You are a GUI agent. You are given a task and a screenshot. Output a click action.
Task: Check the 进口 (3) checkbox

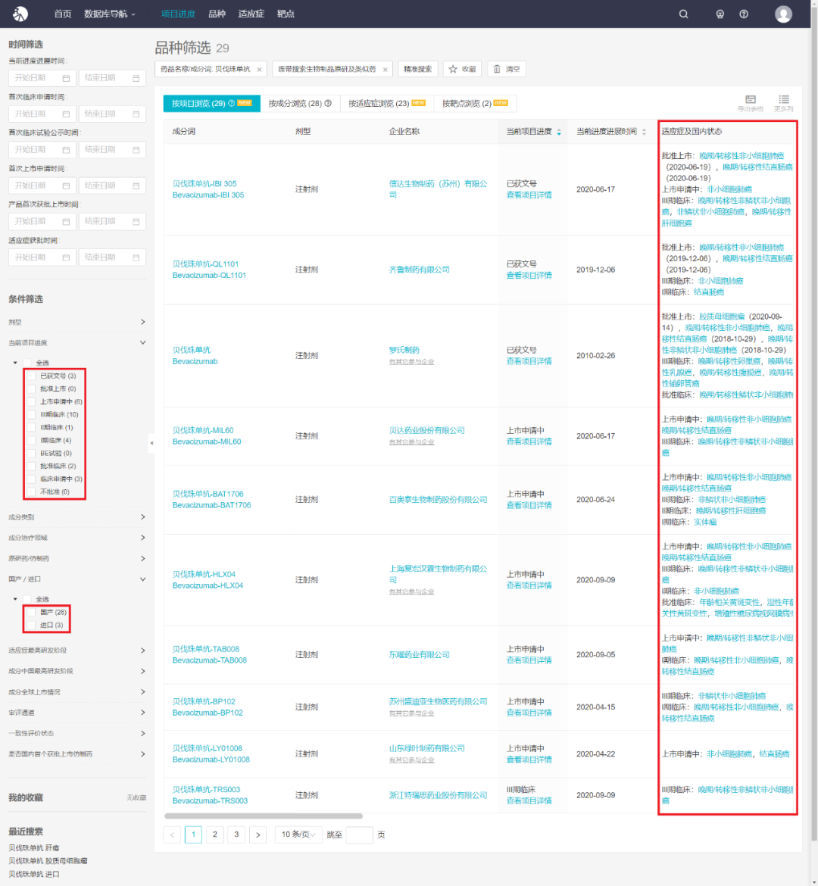click(x=32, y=626)
